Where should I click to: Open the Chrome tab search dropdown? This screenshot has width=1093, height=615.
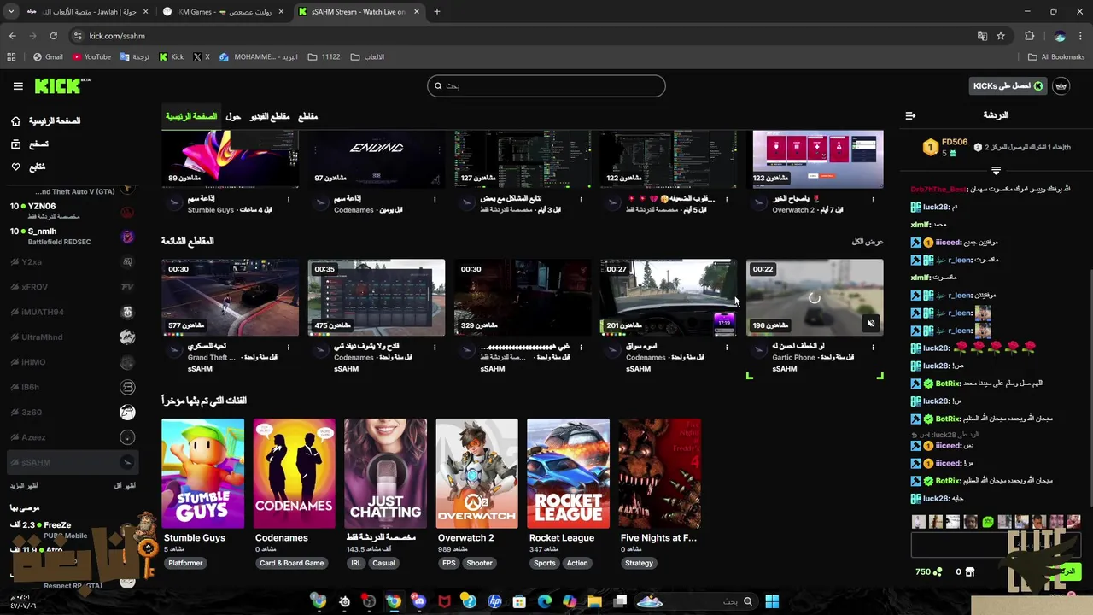point(11,12)
